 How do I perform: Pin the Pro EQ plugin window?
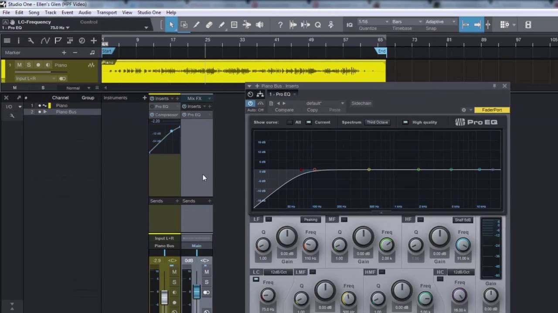pos(494,86)
